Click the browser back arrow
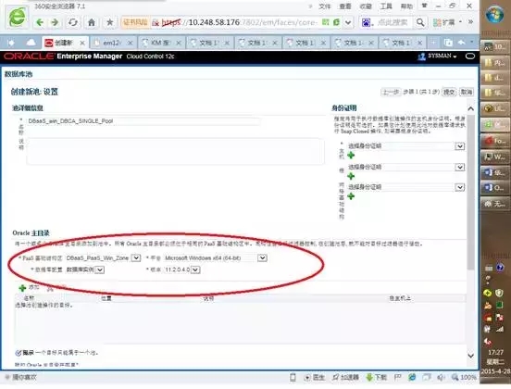This screenshot has height=389, width=511. click(40, 22)
